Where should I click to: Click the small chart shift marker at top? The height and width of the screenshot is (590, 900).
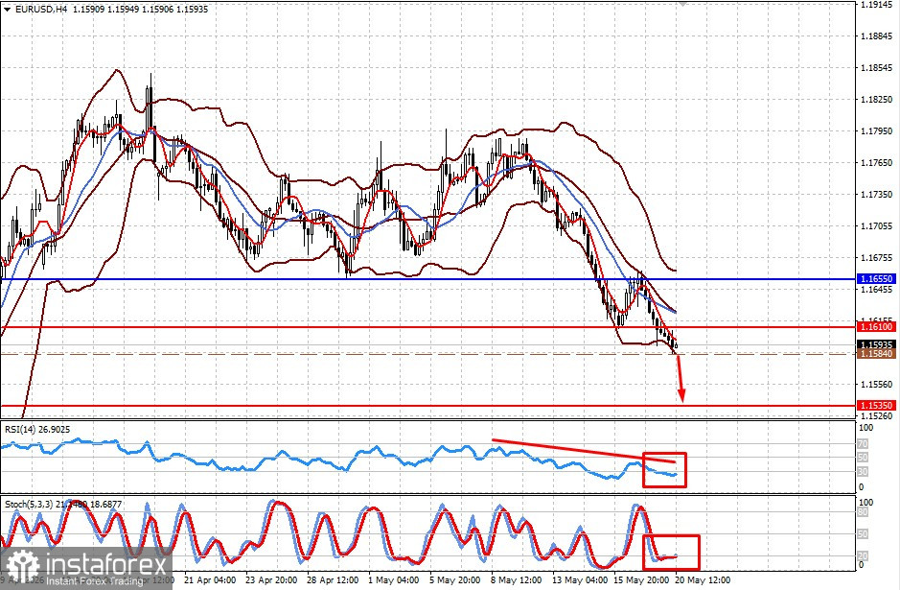point(681,3)
